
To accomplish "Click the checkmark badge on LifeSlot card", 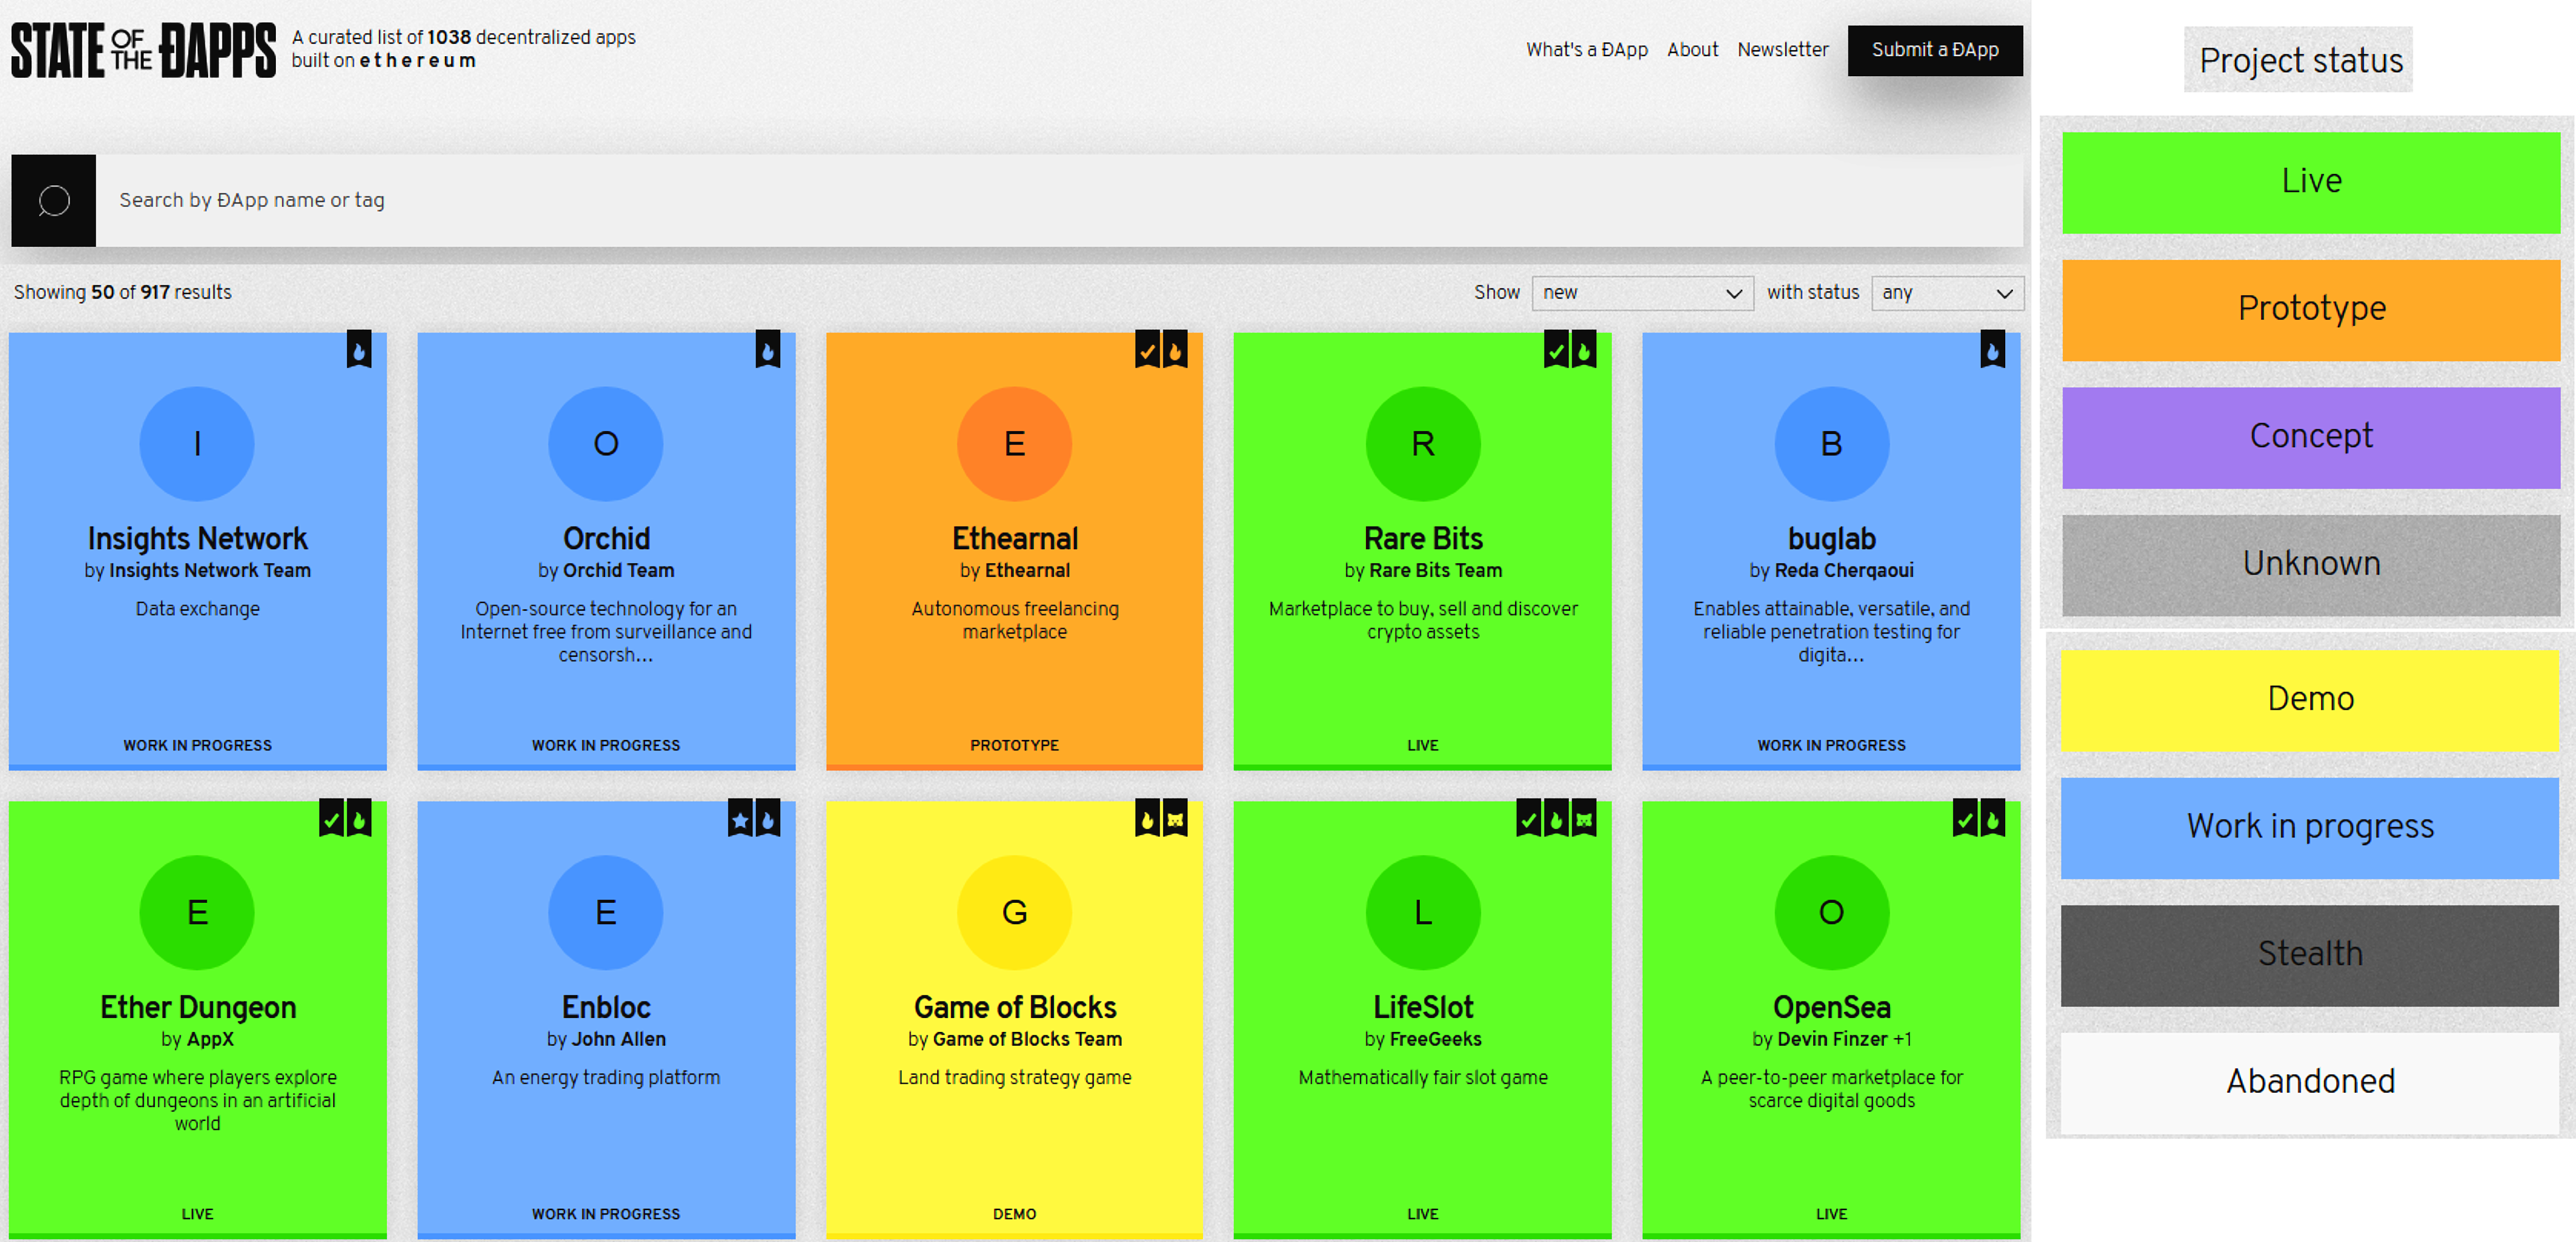I will [x=1529, y=818].
